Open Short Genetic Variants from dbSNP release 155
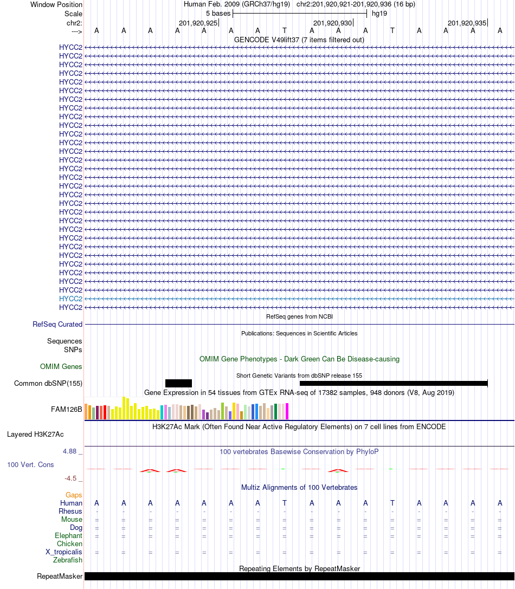This screenshot has height=589, width=515. pos(299,376)
